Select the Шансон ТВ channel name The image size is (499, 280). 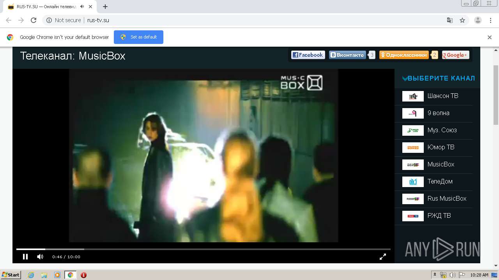click(443, 96)
